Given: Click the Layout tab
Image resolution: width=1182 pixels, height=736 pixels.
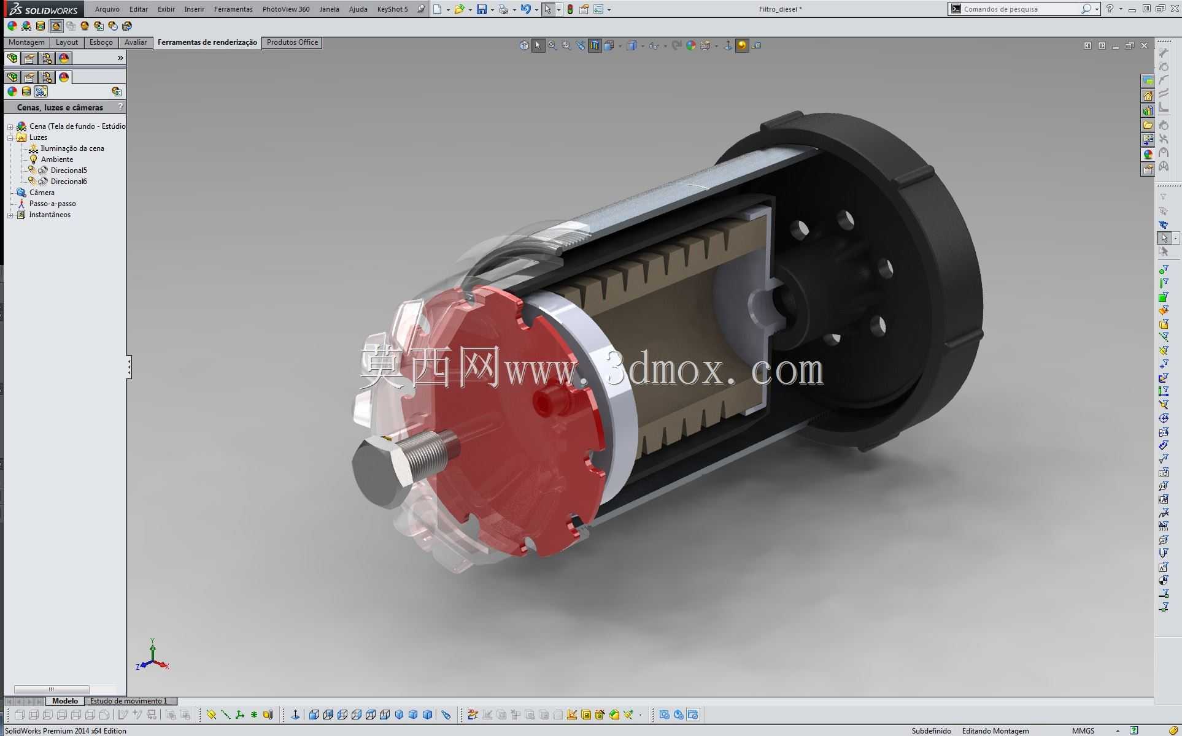Looking at the screenshot, I should 66,42.
